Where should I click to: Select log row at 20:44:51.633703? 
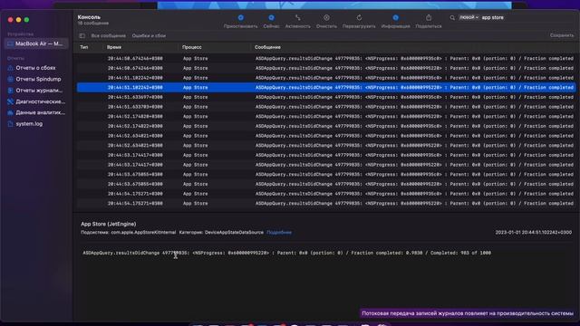tap(326, 107)
